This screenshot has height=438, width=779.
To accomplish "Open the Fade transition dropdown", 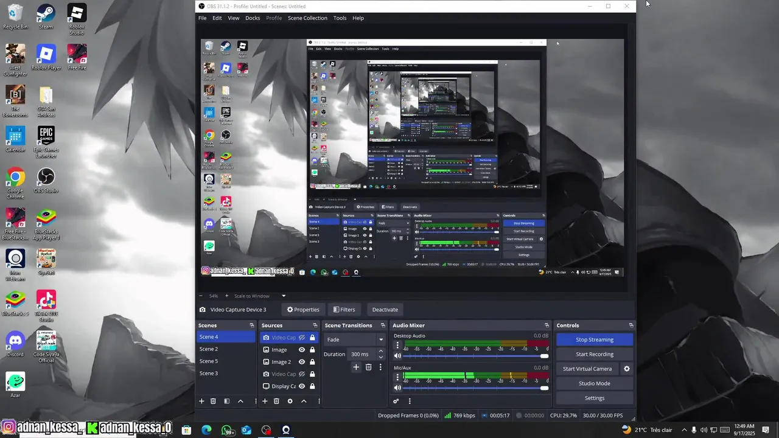I will tap(355, 339).
